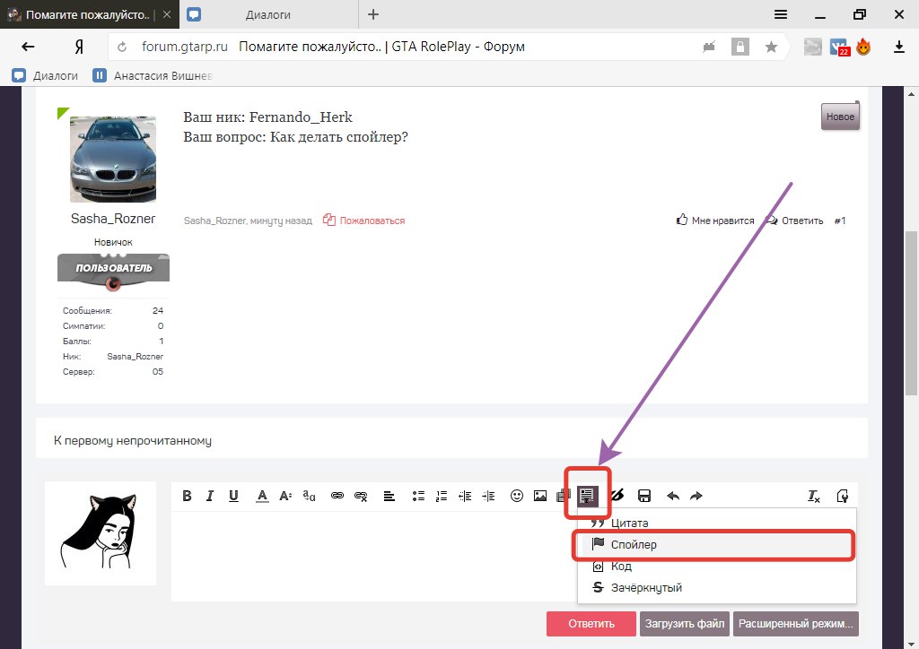Click the indent icon

pyautogui.click(x=488, y=497)
